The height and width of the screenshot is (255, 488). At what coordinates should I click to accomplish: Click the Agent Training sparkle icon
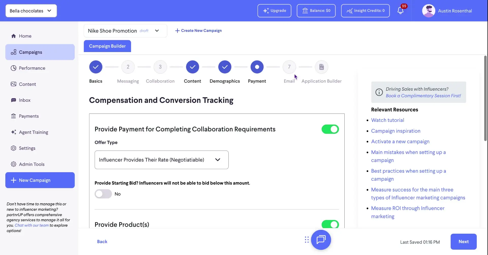coord(13,132)
